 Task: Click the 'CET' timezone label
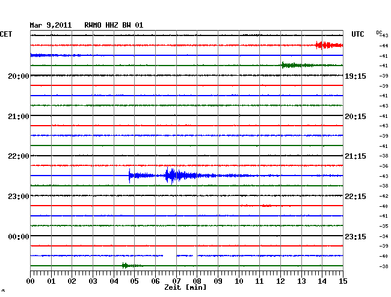point(6,34)
